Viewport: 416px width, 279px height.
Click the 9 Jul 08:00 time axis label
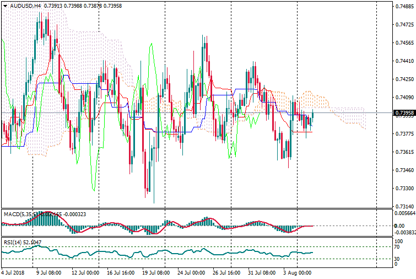tap(49, 273)
